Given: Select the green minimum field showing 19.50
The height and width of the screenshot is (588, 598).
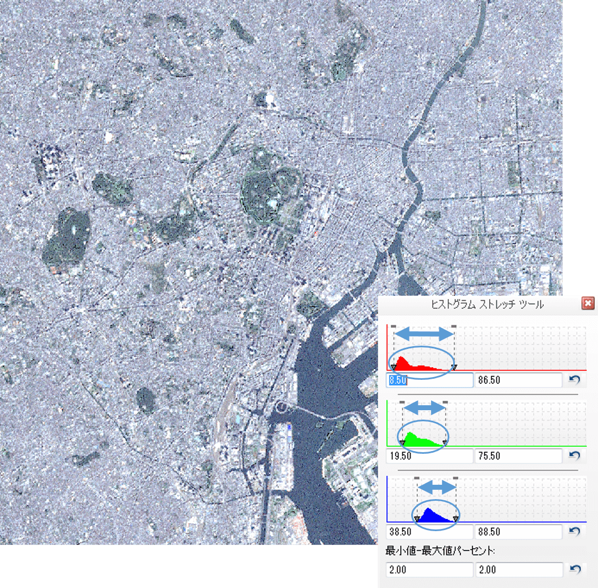Looking at the screenshot, I should pos(429,456).
